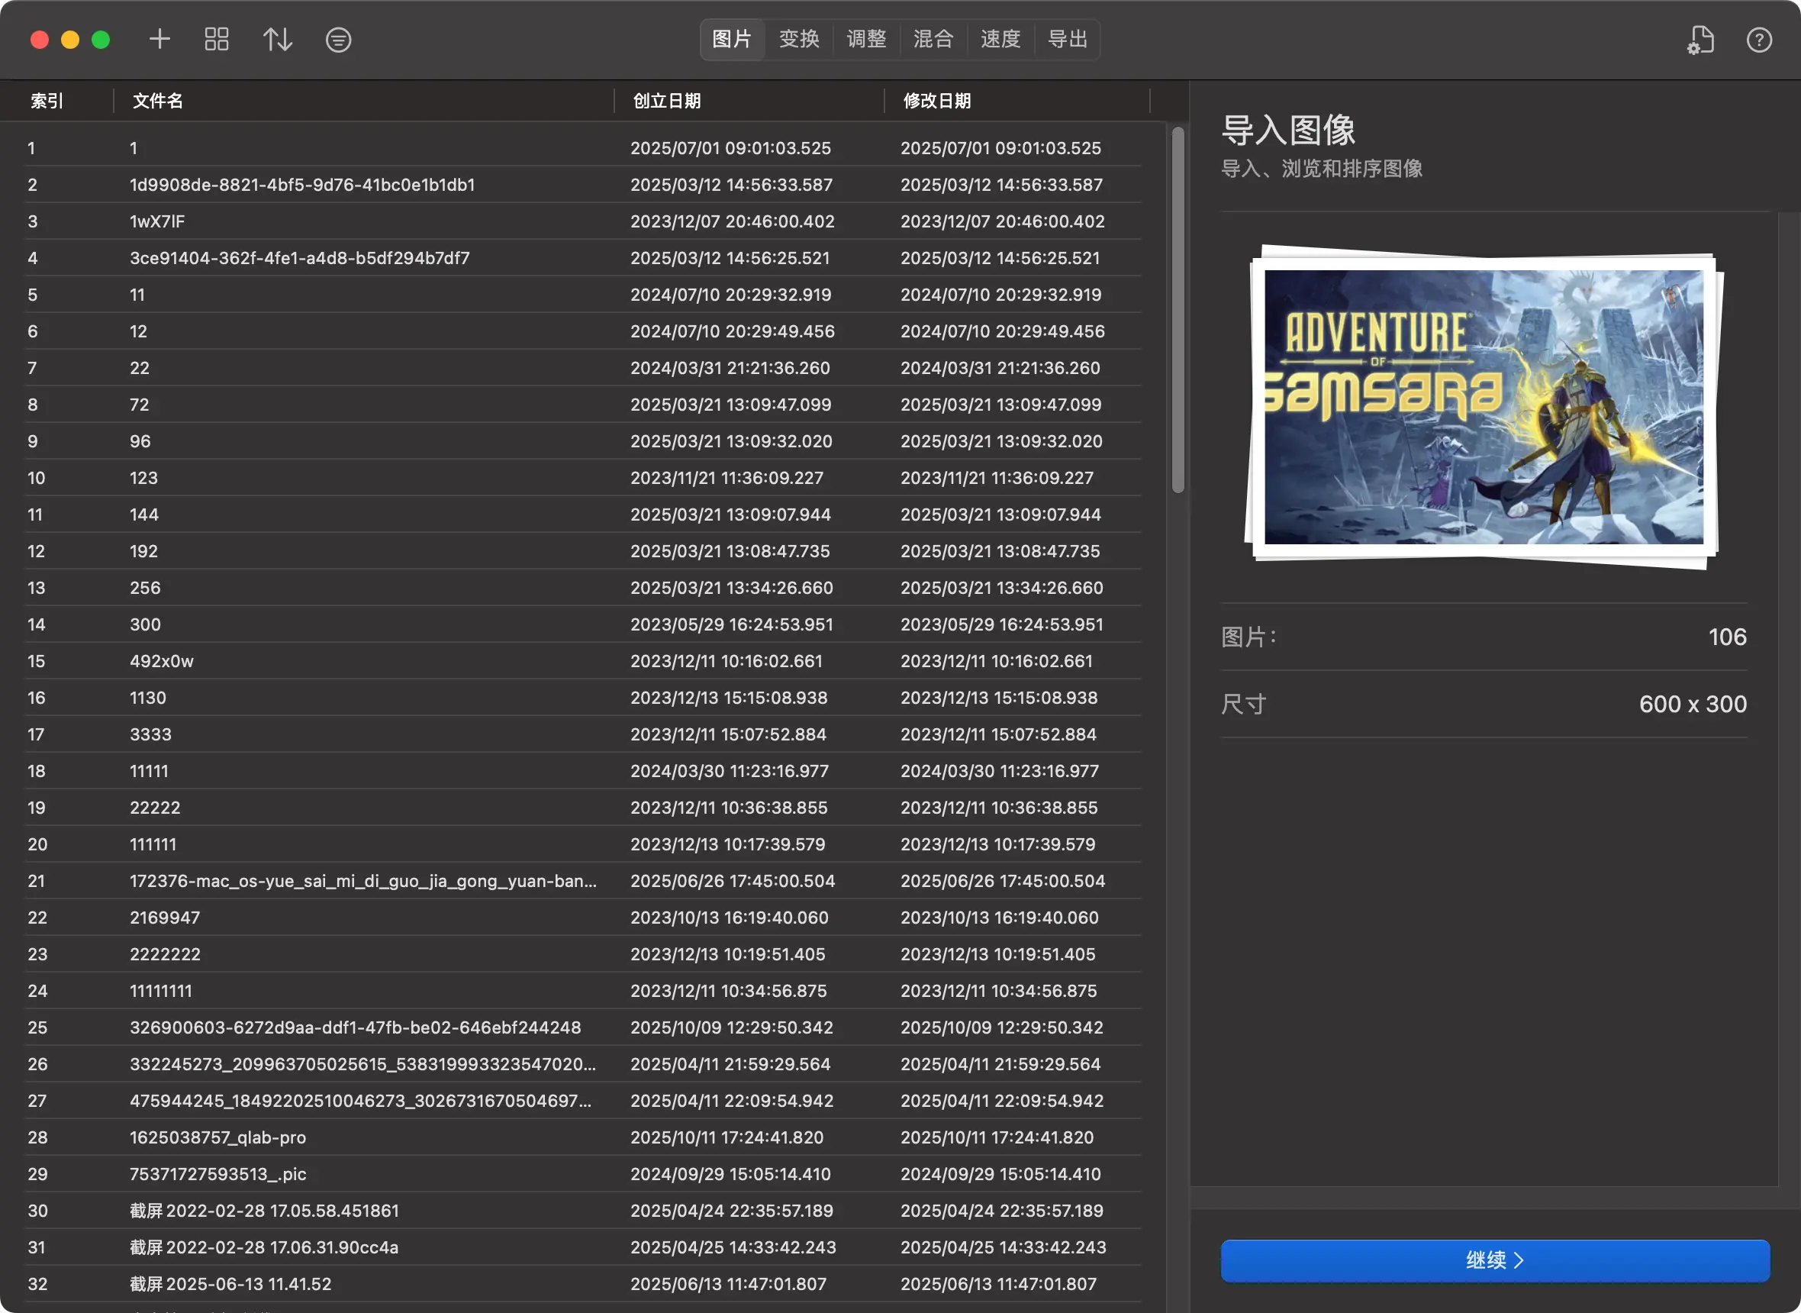This screenshot has width=1801, height=1313.
Task: Click the Adventure of Samsara preview thumbnail
Action: (x=1483, y=407)
